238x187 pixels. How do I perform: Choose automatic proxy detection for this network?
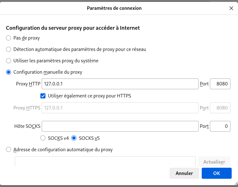[9, 49]
